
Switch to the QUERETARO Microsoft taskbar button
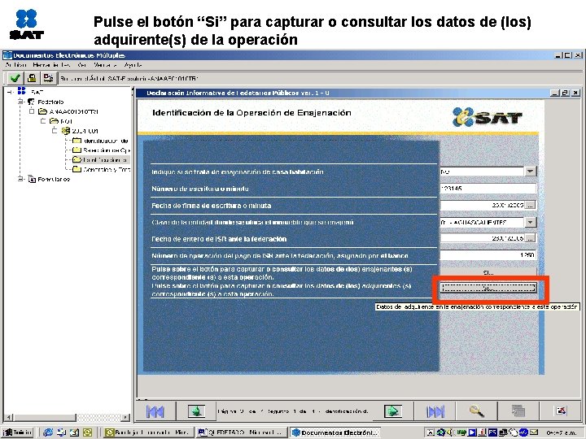[x=242, y=432]
